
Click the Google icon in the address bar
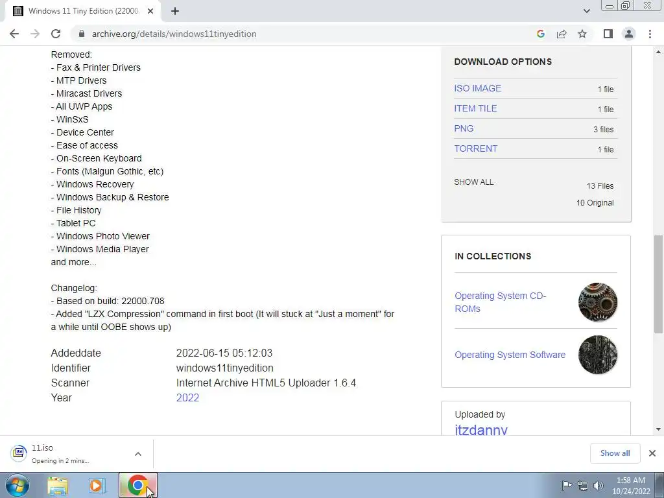(540, 34)
